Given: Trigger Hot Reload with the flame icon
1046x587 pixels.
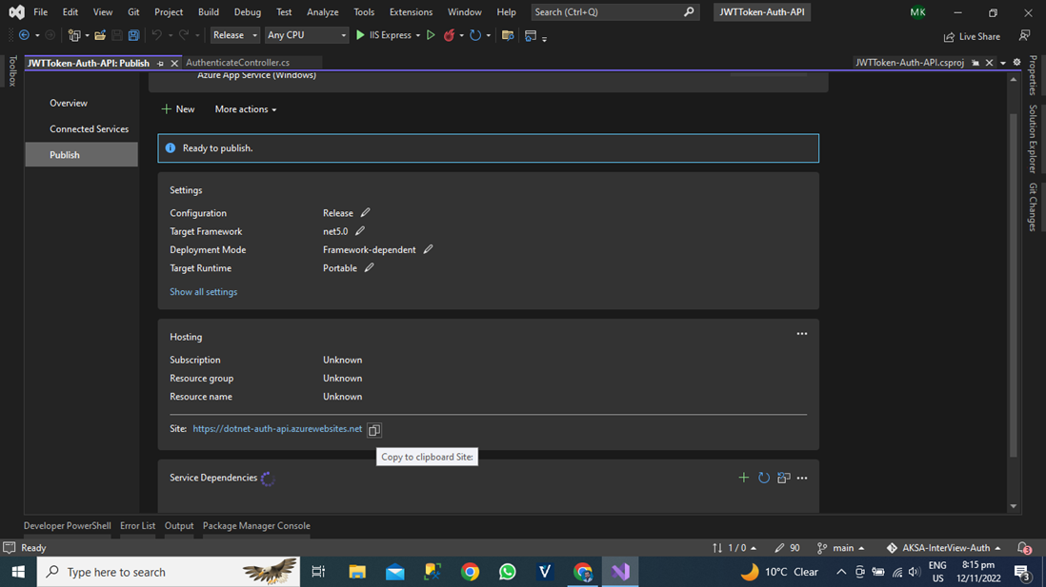Looking at the screenshot, I should (x=448, y=34).
